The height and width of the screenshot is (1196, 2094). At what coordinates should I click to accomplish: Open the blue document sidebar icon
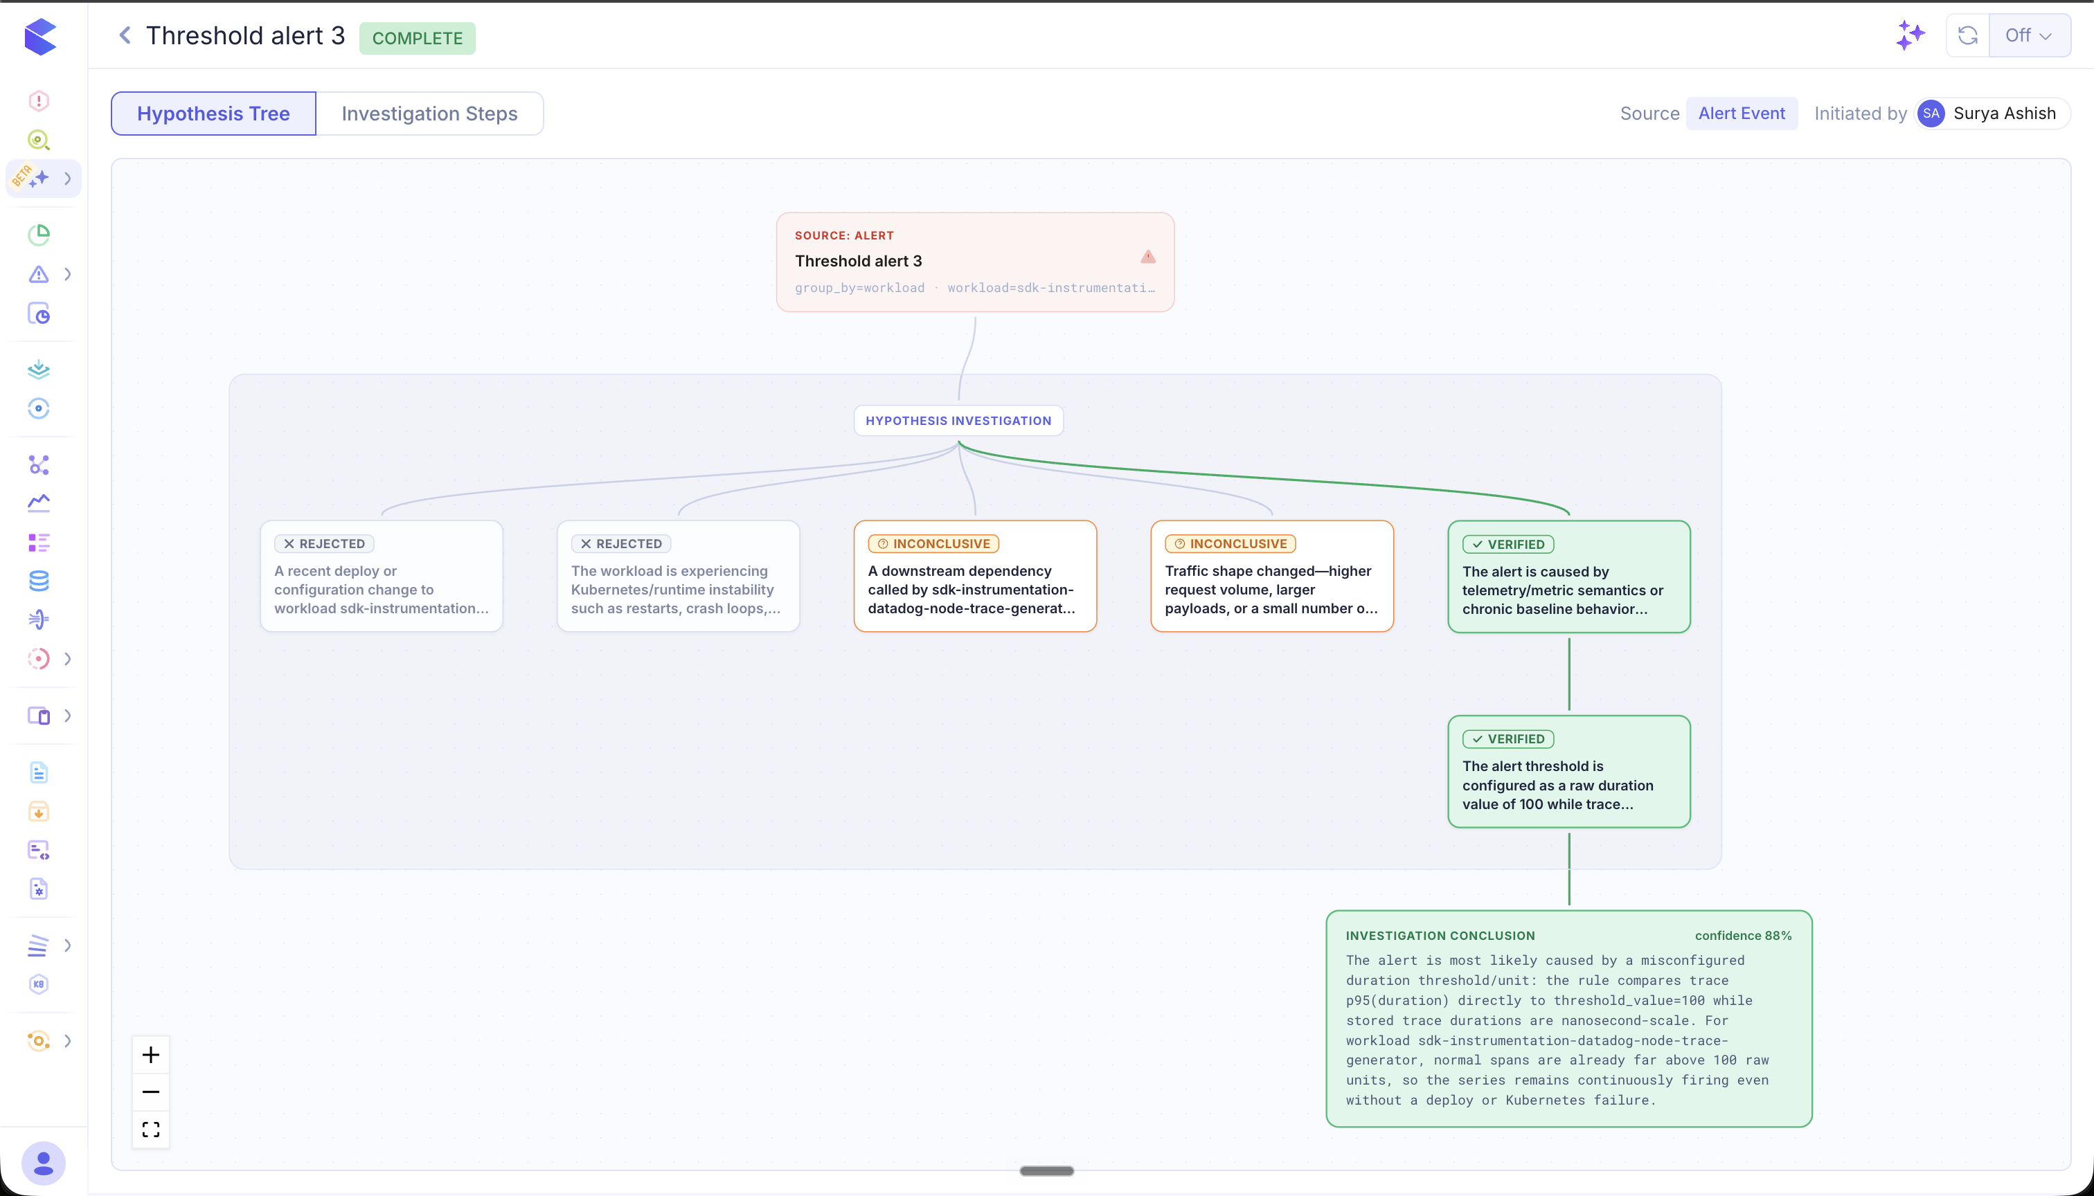click(x=39, y=773)
